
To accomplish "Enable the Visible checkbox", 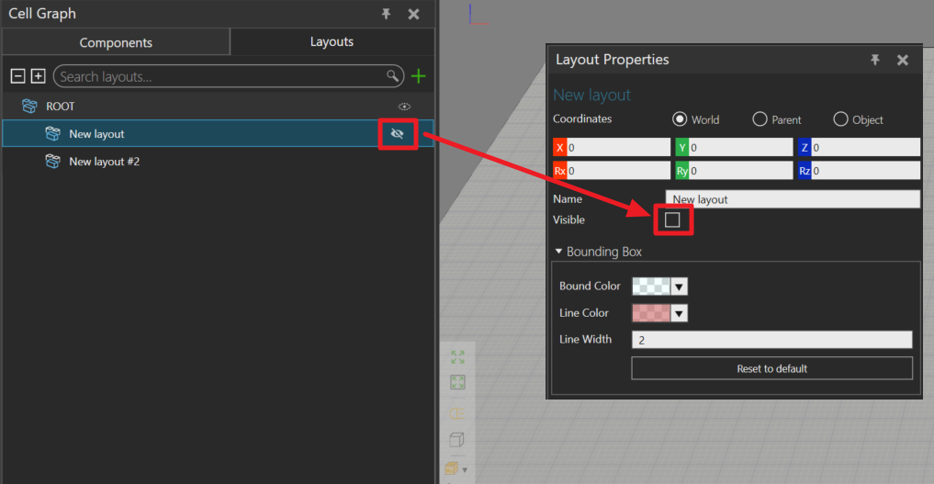I will (672, 219).
